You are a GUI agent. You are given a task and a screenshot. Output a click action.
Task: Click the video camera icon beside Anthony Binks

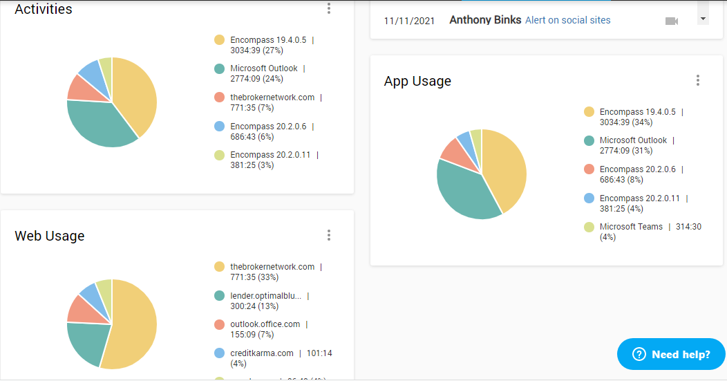point(672,21)
